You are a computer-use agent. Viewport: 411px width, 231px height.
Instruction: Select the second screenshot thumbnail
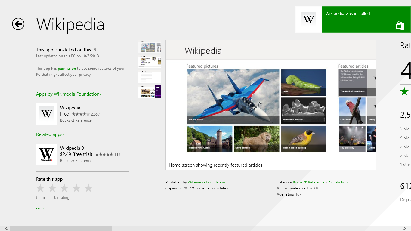[150, 62]
